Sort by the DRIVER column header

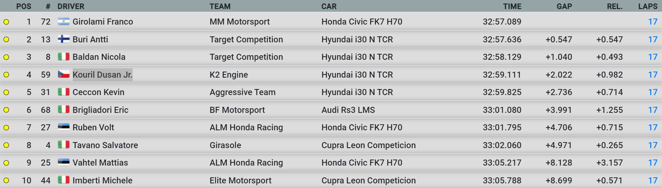pyautogui.click(x=71, y=6)
